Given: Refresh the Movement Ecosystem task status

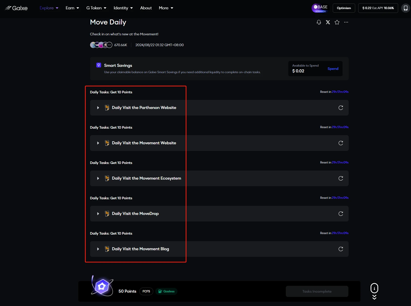Looking at the screenshot, I should tap(341, 178).
